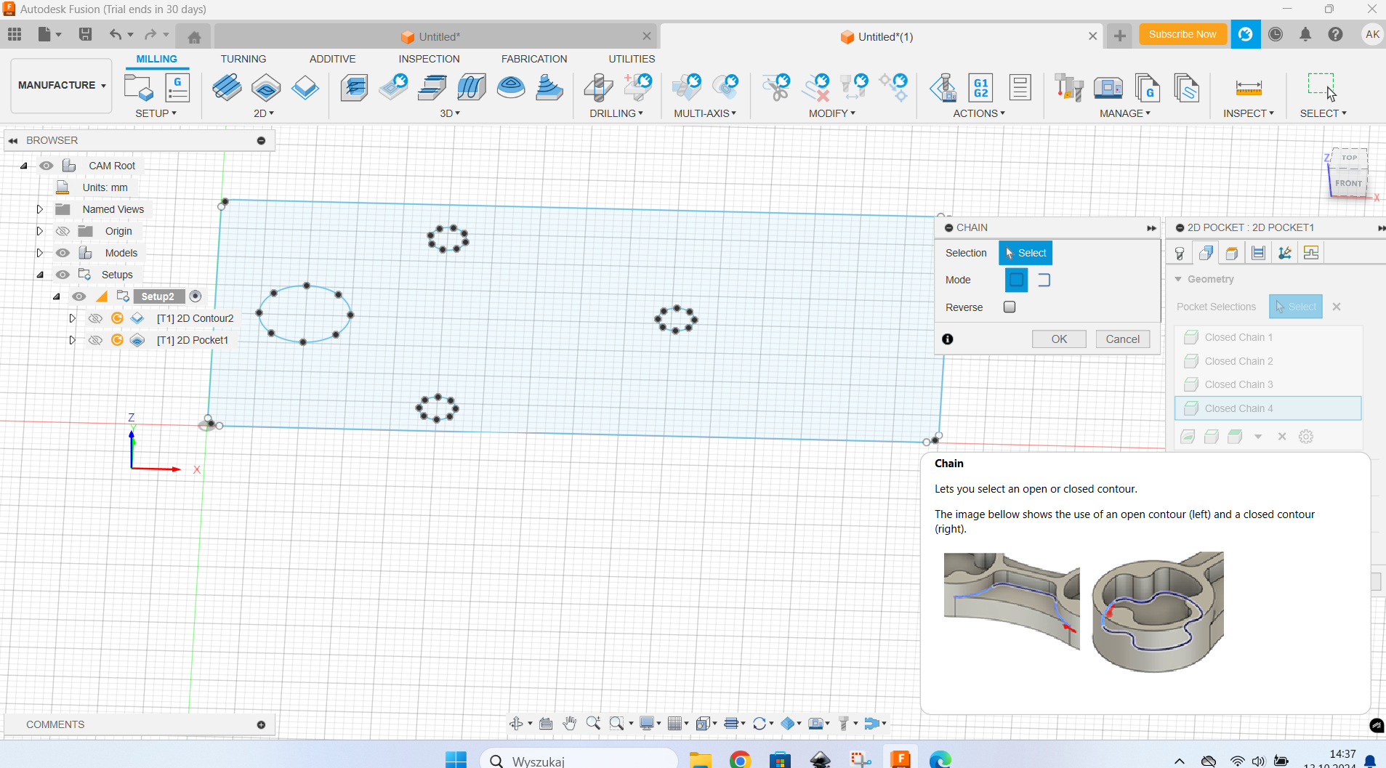Click the Measure inspect icon

point(1248,88)
